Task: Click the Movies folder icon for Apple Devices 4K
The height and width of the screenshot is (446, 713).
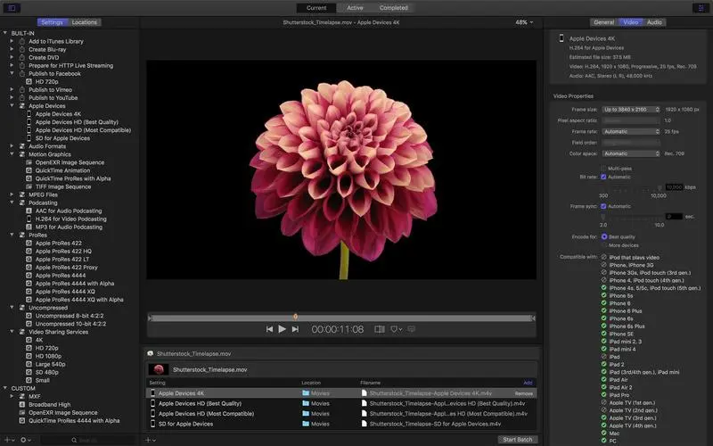Action: click(x=306, y=392)
